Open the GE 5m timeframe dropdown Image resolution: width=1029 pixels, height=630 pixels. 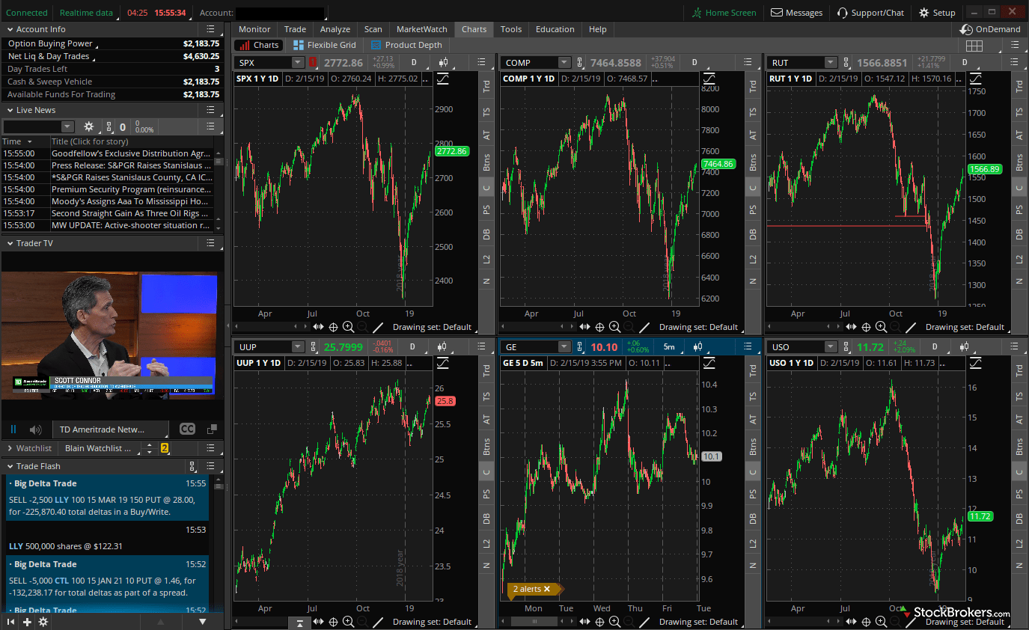(x=668, y=347)
